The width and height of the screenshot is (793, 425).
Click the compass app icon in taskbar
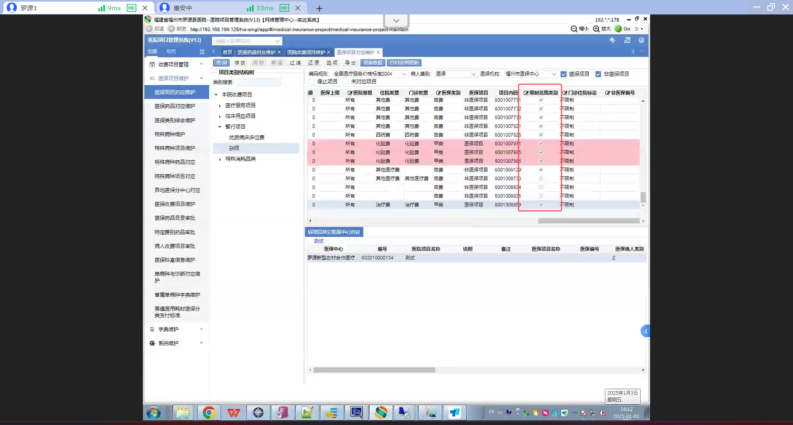258,413
